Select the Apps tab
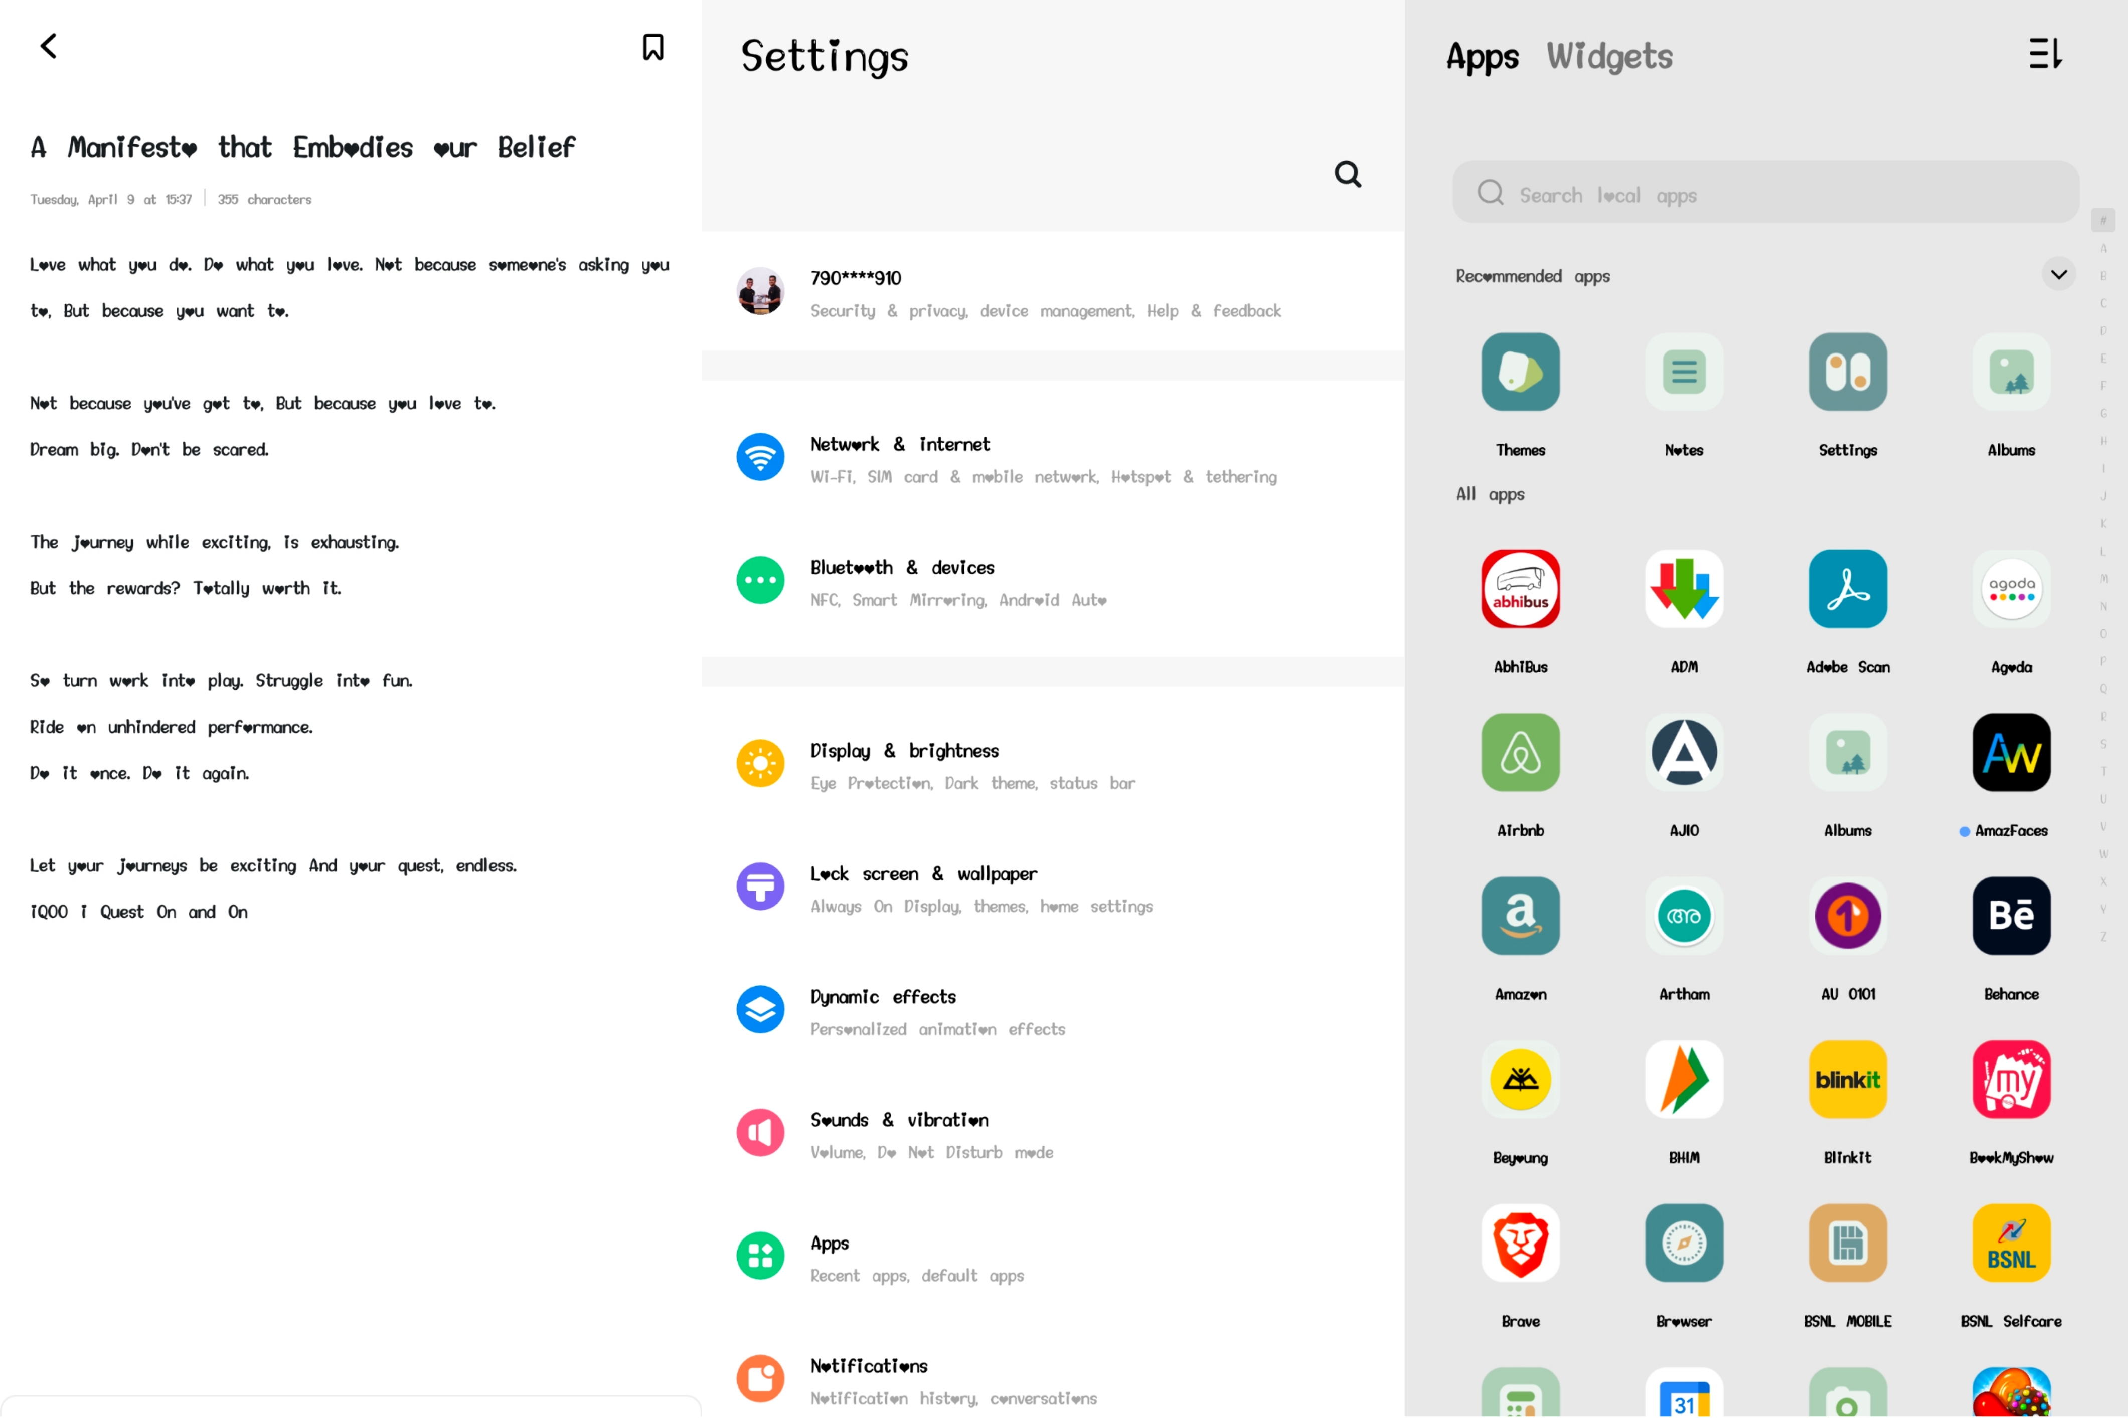This screenshot has width=2128, height=1418. click(x=1482, y=56)
